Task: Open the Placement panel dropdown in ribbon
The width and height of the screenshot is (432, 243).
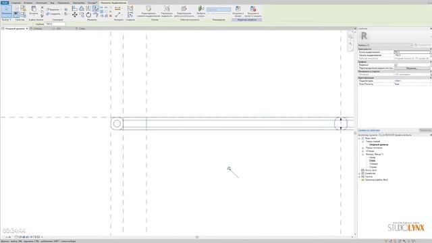Action: click(x=219, y=9)
